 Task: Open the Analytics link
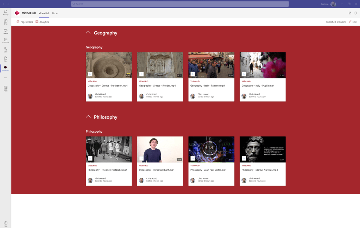42,22
